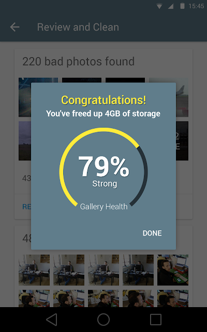Viewport: 207px width, 332px height.
Task: Select the second office desk thumbnail
Action: 69,270
